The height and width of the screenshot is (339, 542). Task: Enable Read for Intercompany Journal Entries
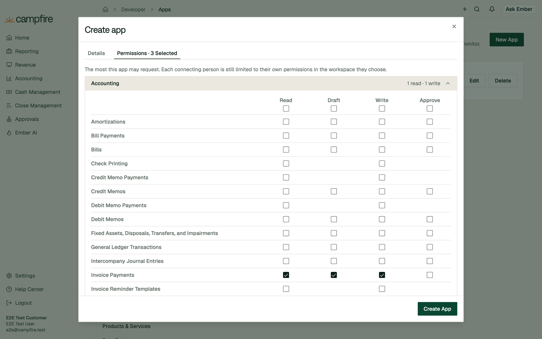(286, 261)
